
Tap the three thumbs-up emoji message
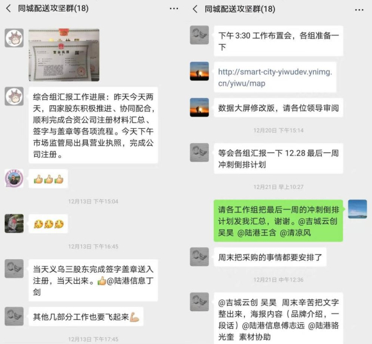click(x=48, y=179)
